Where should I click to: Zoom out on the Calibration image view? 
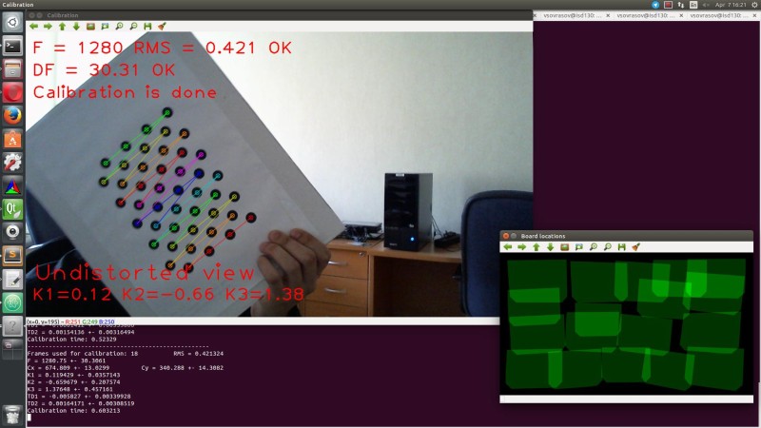point(133,27)
